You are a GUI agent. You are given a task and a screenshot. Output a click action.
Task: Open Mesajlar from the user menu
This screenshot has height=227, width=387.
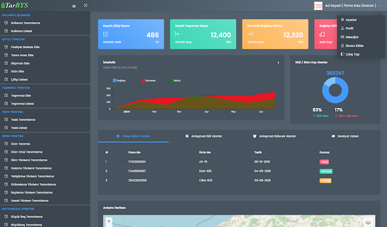[352, 37]
